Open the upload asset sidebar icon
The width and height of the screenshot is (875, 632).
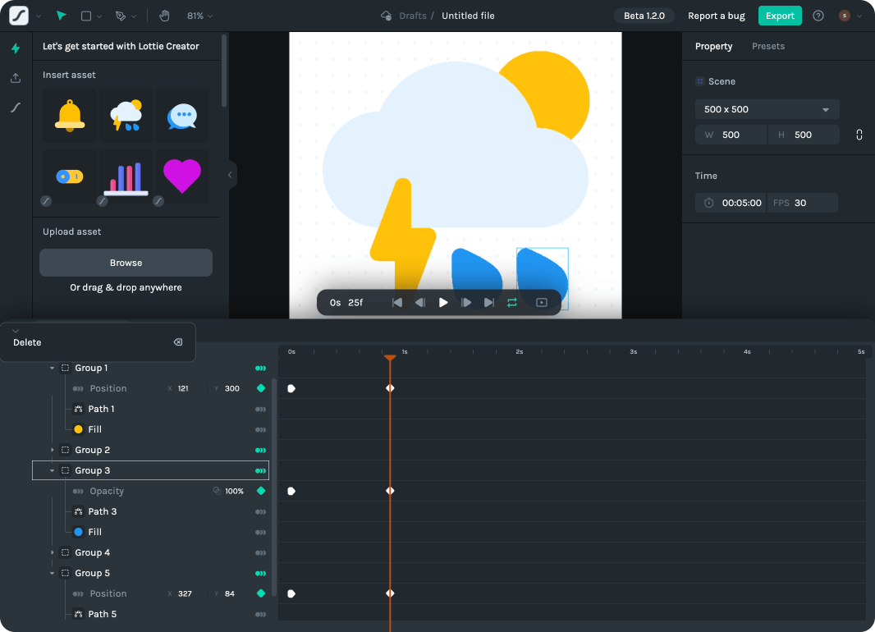(16, 78)
